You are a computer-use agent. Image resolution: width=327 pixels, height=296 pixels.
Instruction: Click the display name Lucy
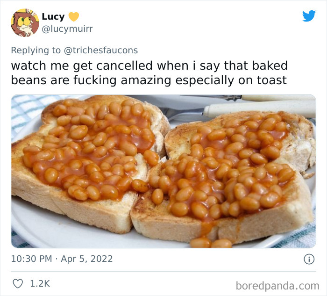click(x=53, y=17)
